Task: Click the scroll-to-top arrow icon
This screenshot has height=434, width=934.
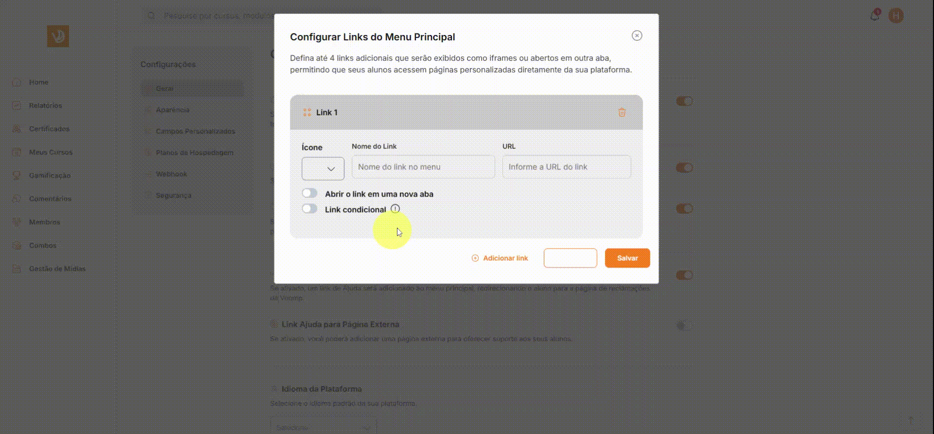Action: 911,420
